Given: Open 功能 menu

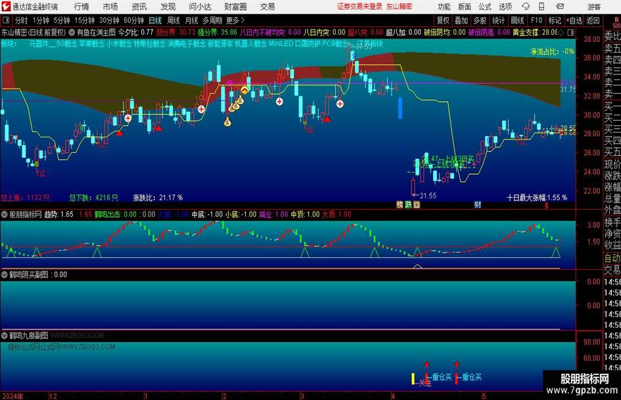Looking at the screenshot, I should (444, 7).
